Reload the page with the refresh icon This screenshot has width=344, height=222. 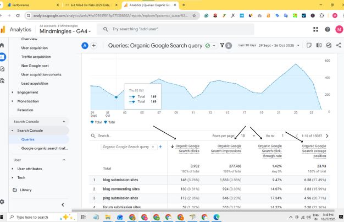18,15
